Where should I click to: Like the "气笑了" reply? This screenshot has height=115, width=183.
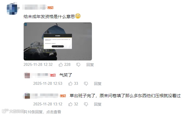70,83
